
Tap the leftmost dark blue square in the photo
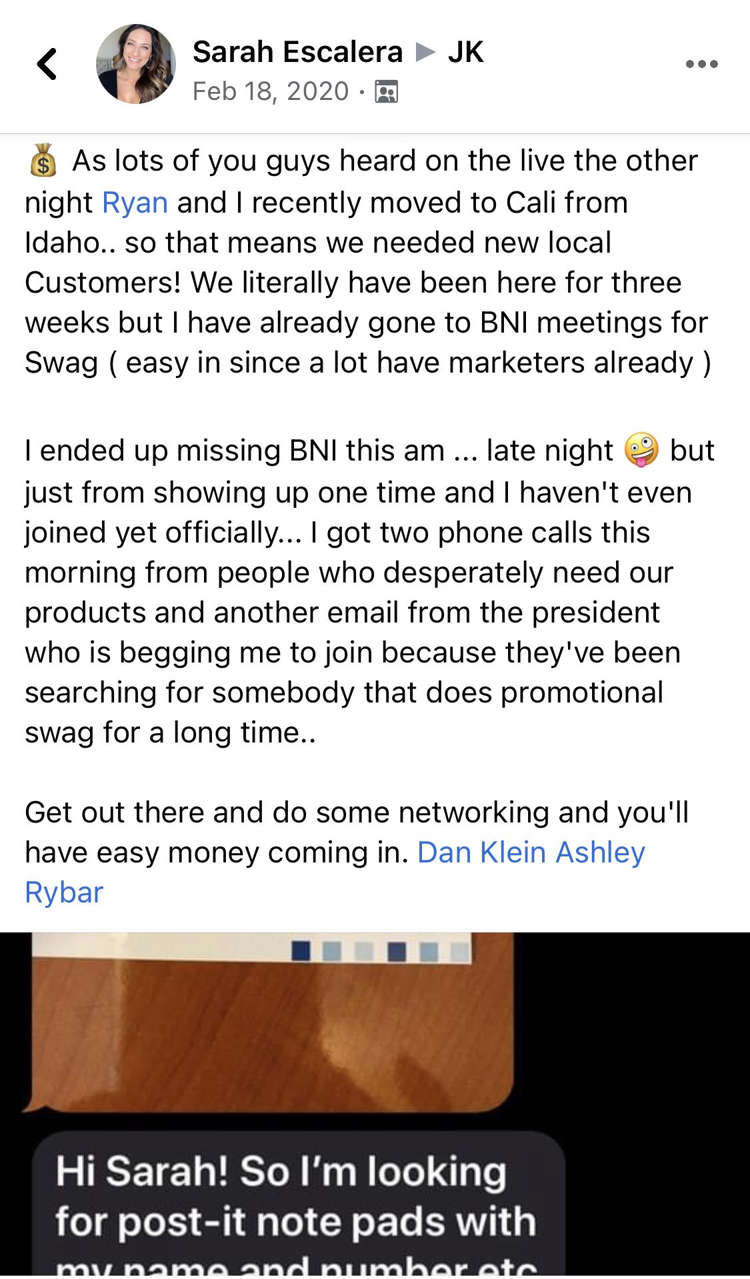point(301,950)
